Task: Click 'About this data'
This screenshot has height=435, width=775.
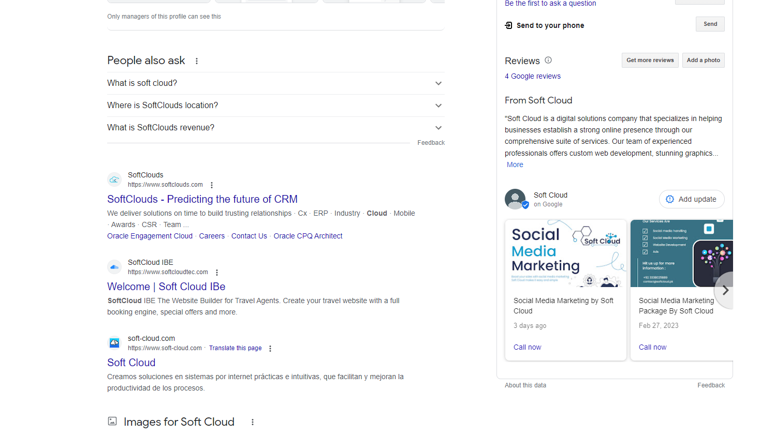Action: click(x=525, y=385)
